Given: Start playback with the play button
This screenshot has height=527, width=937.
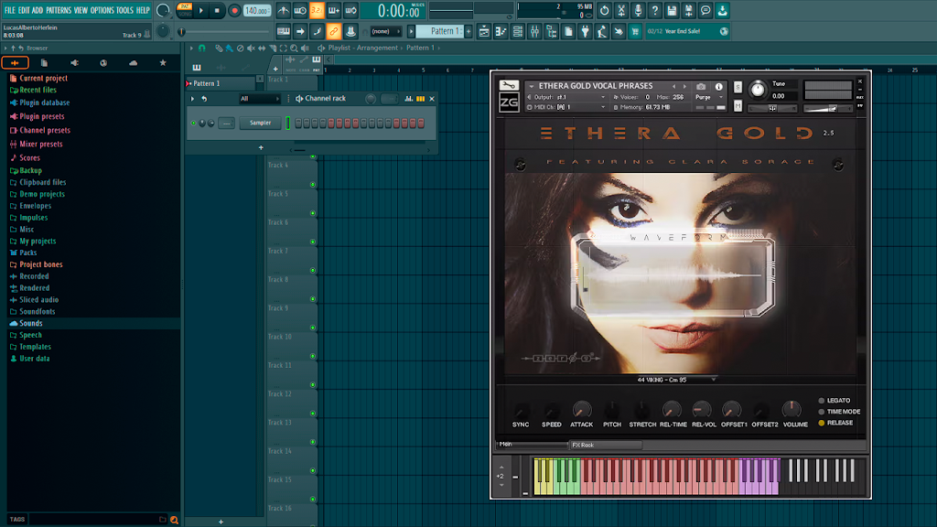Looking at the screenshot, I should (x=201, y=11).
